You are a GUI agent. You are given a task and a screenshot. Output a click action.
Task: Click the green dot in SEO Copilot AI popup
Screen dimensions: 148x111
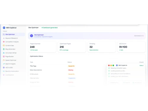[113, 65]
